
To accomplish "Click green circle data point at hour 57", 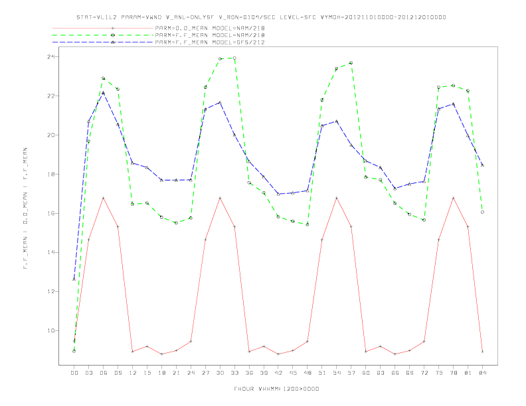I will click(x=351, y=62).
